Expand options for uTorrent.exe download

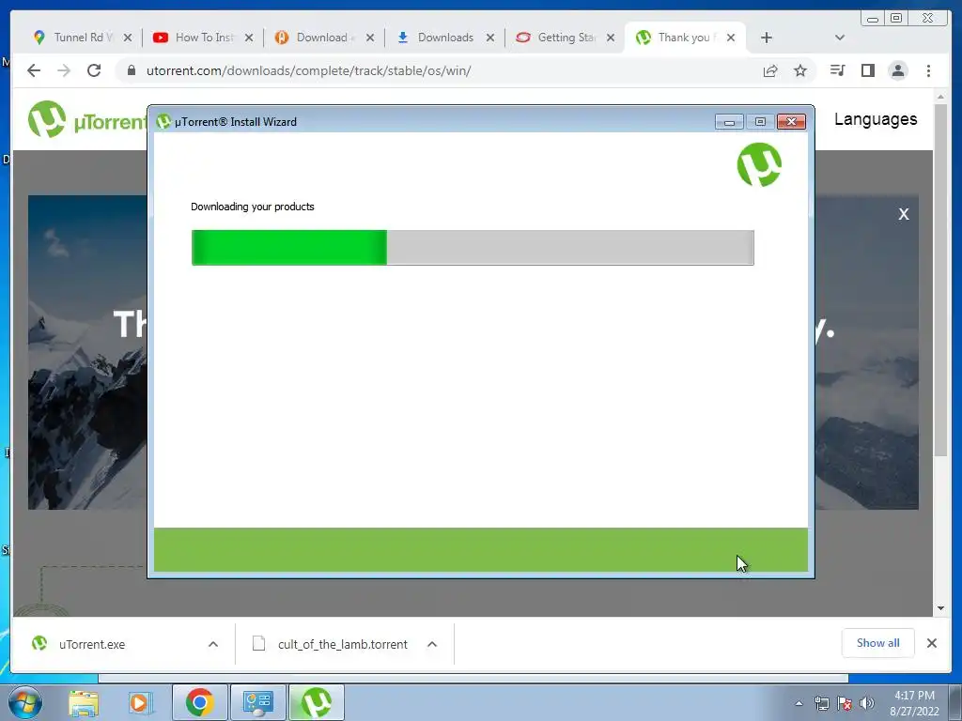point(213,644)
